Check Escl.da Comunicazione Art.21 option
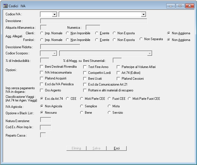 85,84
